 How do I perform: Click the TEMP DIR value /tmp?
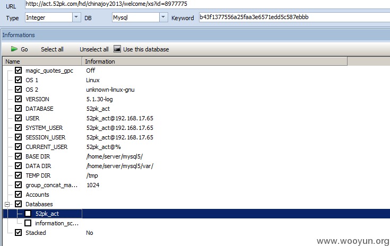pyautogui.click(x=92, y=175)
